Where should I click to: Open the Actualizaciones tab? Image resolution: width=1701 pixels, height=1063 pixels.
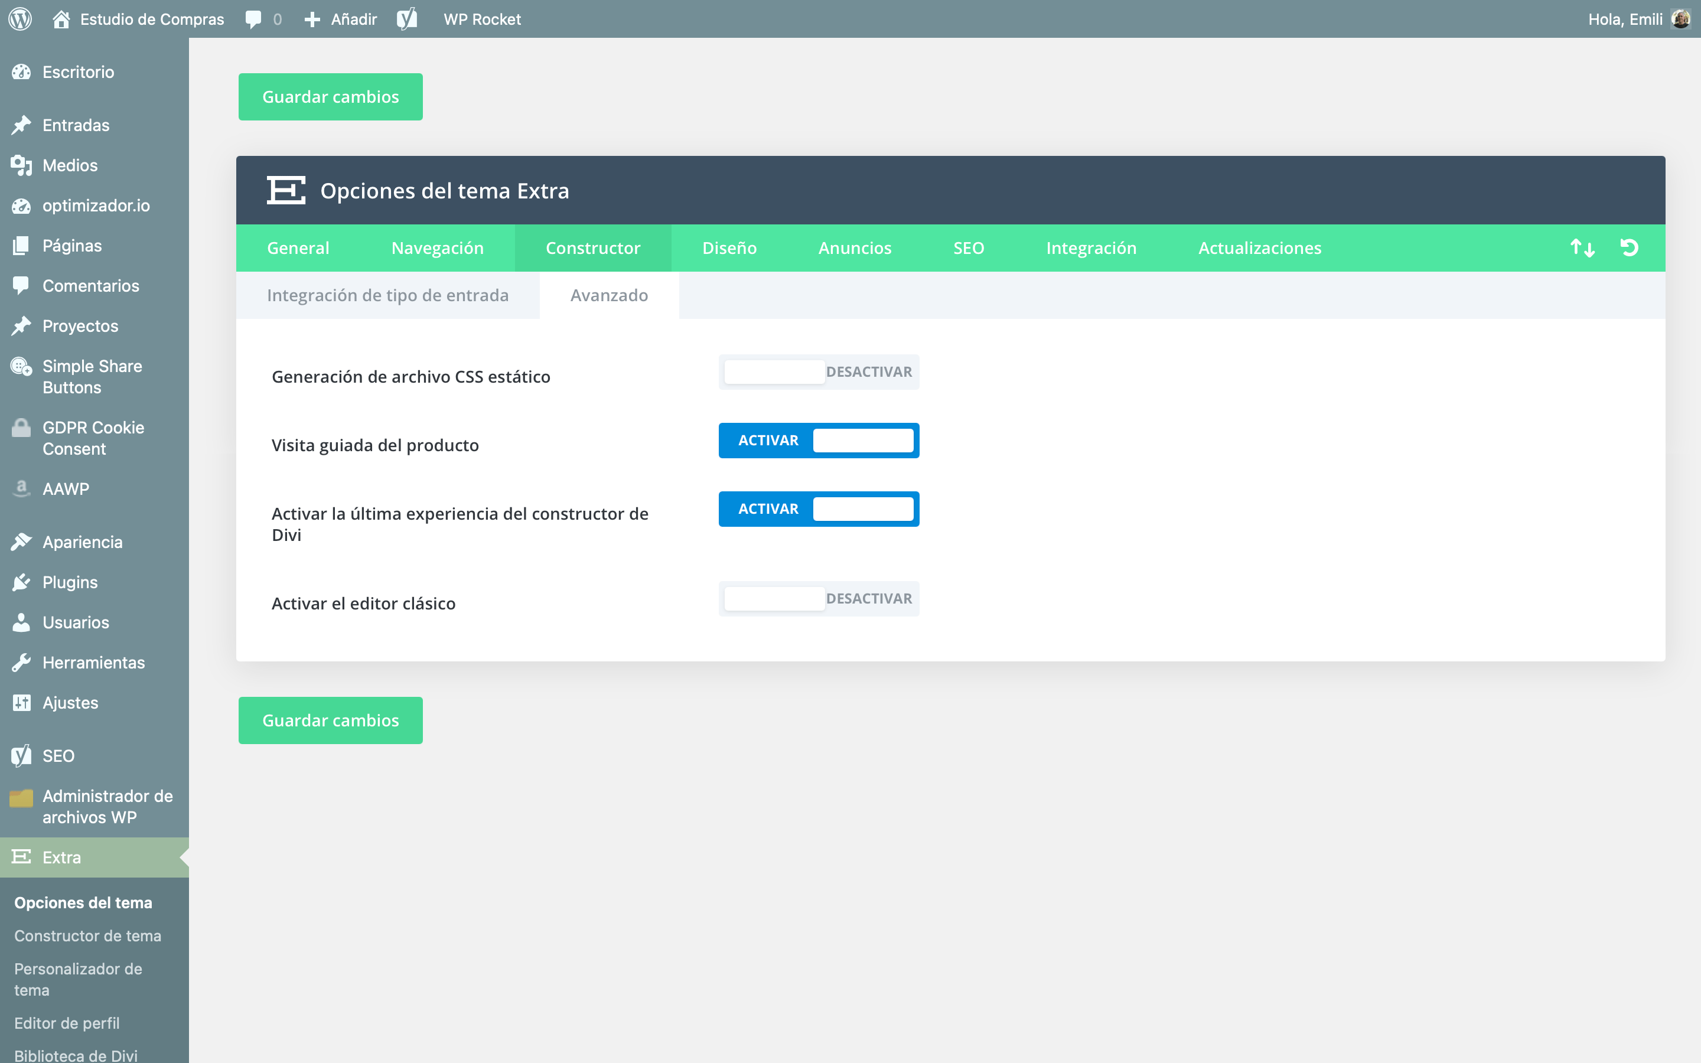click(x=1260, y=248)
